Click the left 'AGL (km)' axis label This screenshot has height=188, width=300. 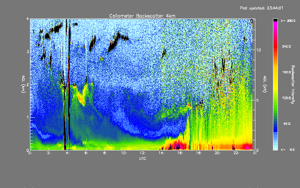click(x=23, y=84)
